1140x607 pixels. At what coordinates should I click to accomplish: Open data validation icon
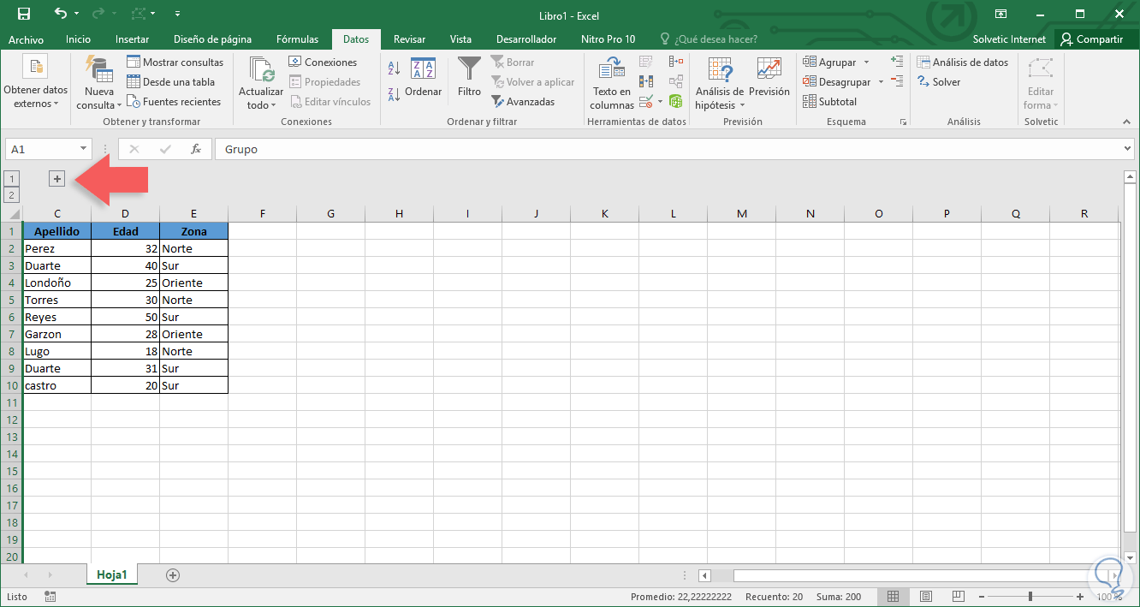[x=646, y=102]
